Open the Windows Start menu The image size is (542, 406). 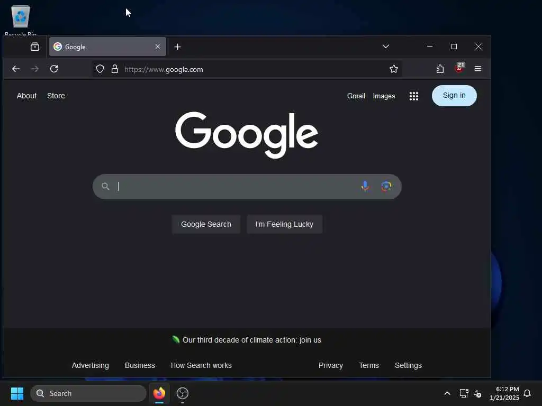17,393
